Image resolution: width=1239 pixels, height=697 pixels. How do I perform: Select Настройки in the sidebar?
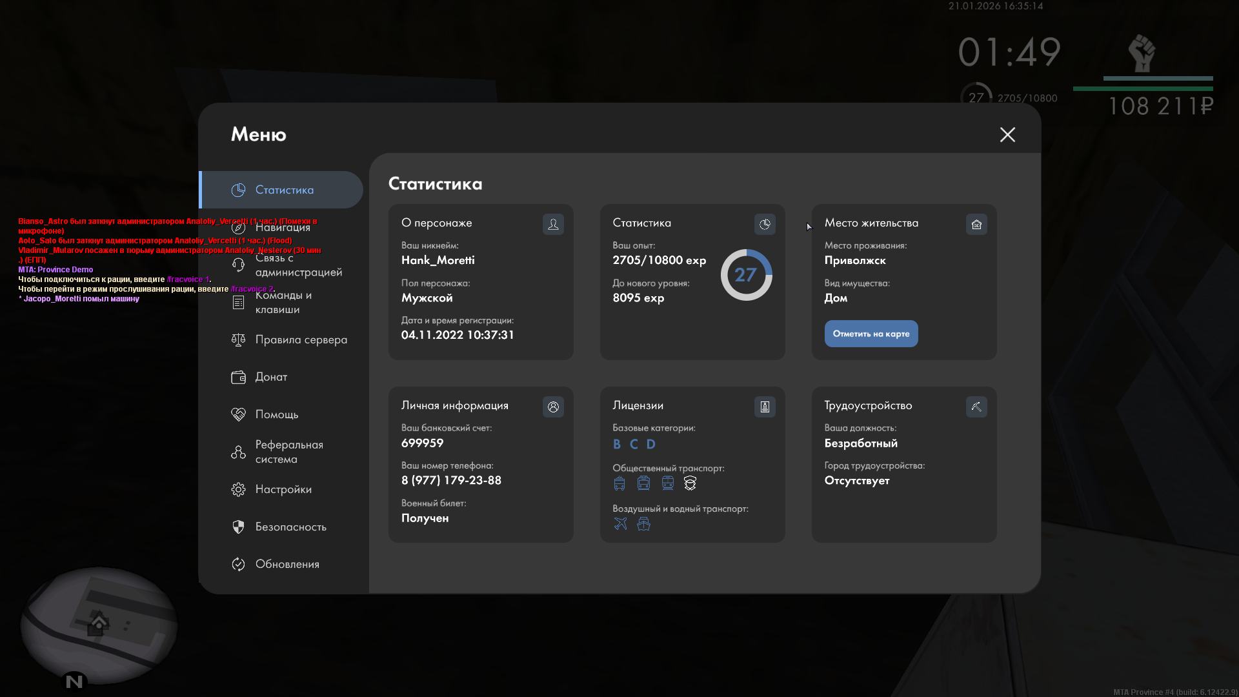(282, 489)
